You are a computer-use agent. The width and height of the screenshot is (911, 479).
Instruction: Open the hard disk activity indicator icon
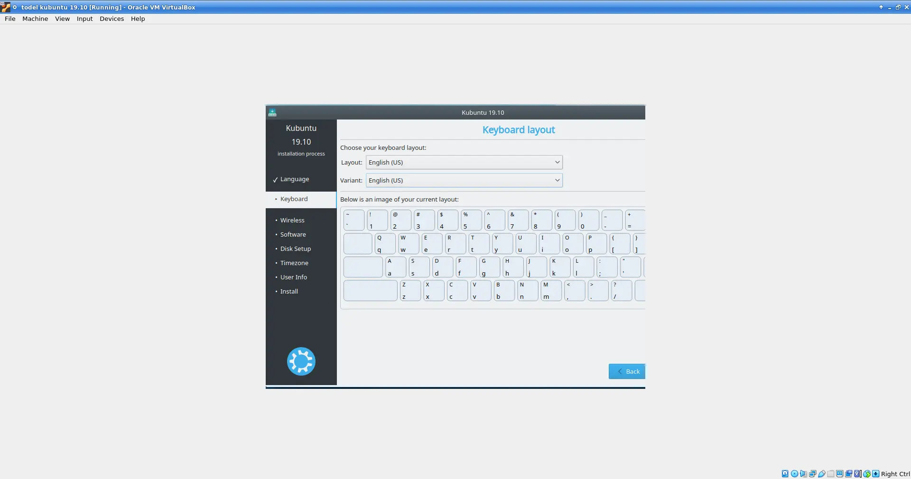785,473
